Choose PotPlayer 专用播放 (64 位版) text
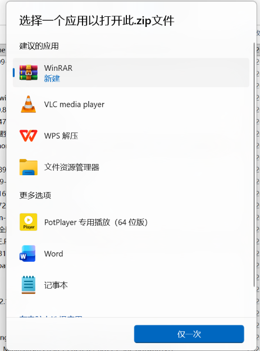Screen dimensions: 260x351 pos(96,222)
